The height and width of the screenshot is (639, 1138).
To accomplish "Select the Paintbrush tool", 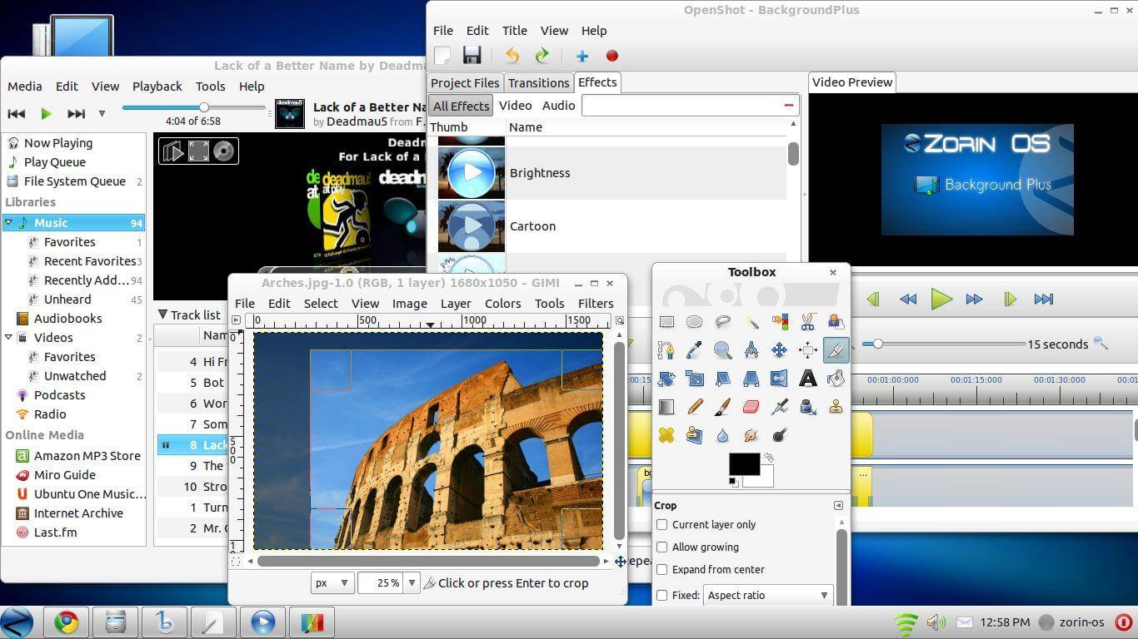I will click(x=722, y=407).
